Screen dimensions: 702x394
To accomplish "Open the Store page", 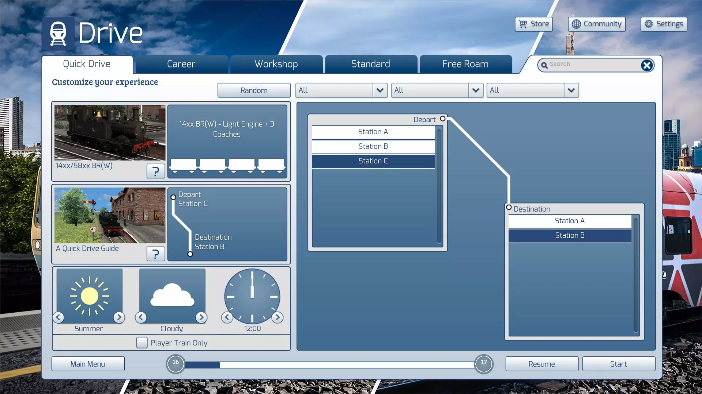I will click(534, 24).
